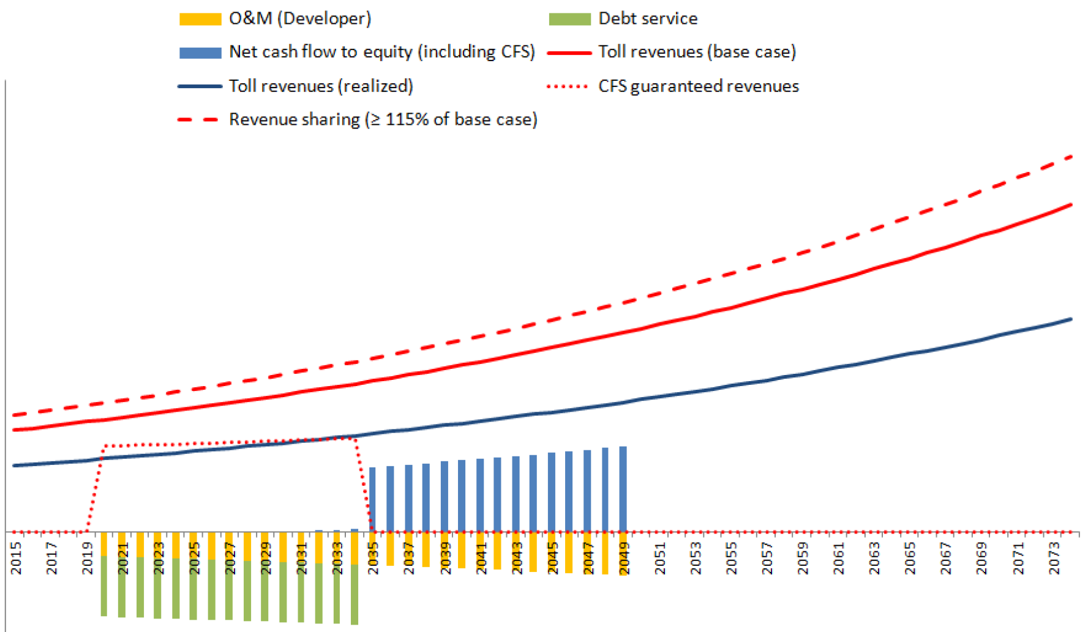Click 'CFS guaranteed revenues' legend label

click(x=699, y=86)
